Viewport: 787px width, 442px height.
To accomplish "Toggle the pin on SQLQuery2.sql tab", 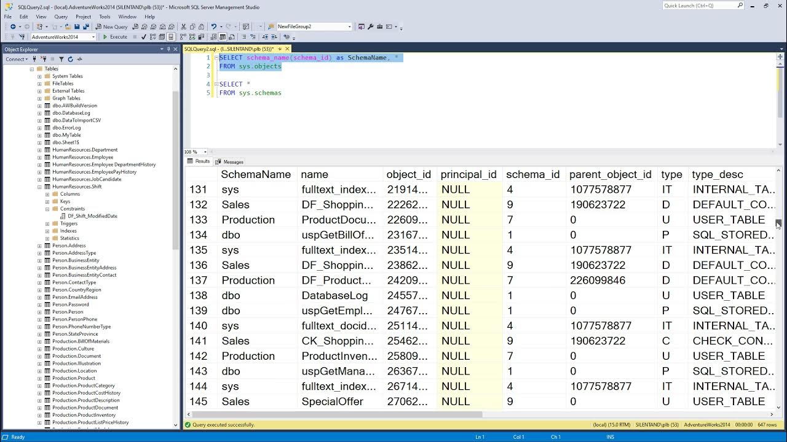I will pos(280,49).
